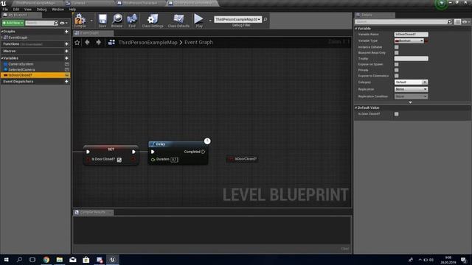Add a dispatcher with the Event Dispatchers plus
472x265 pixels.
[x=66, y=82]
